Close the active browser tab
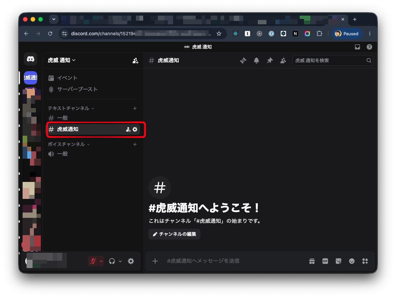This screenshot has width=396, height=298. [343, 20]
